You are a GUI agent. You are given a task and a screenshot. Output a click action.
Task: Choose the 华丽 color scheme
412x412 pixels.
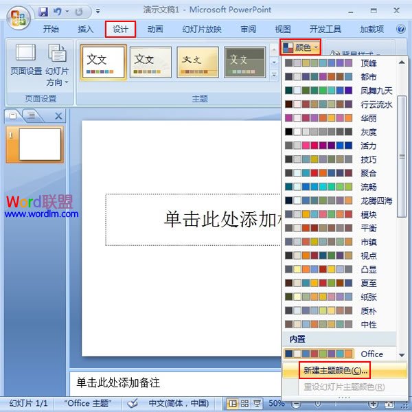point(339,117)
